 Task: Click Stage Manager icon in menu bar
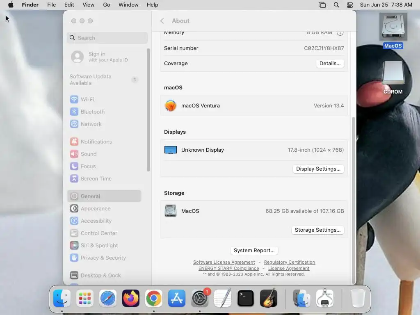click(x=322, y=5)
